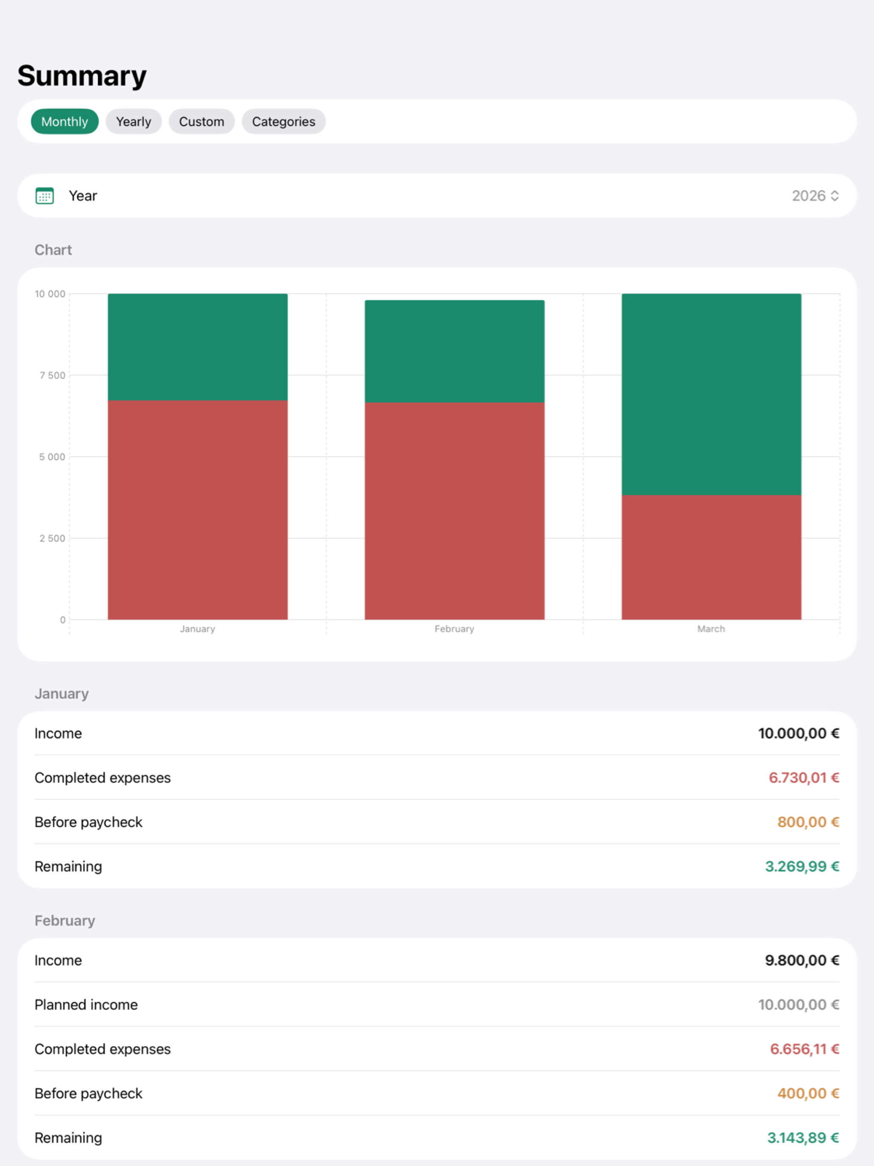
Task: Select the Monthly tab
Action: coord(64,121)
